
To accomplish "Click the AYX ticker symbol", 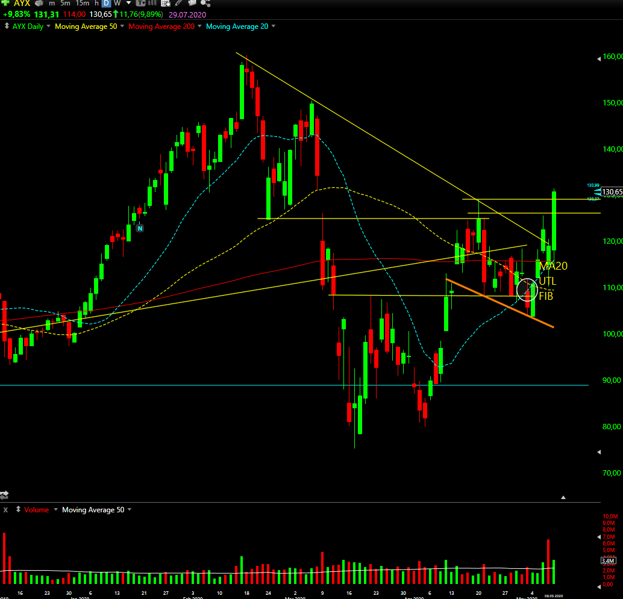I will (x=22, y=3).
